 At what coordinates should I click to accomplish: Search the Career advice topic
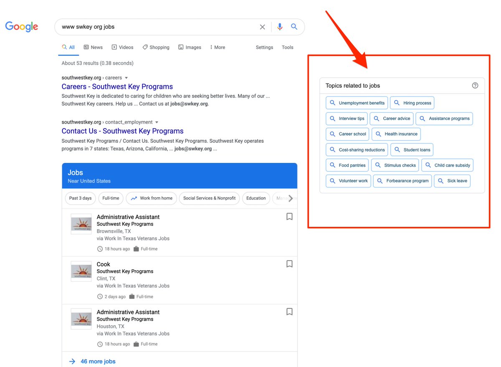tap(392, 119)
